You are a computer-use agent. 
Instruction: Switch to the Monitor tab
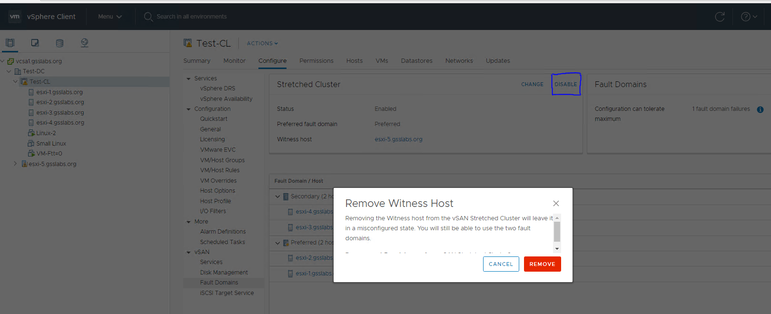pos(234,61)
